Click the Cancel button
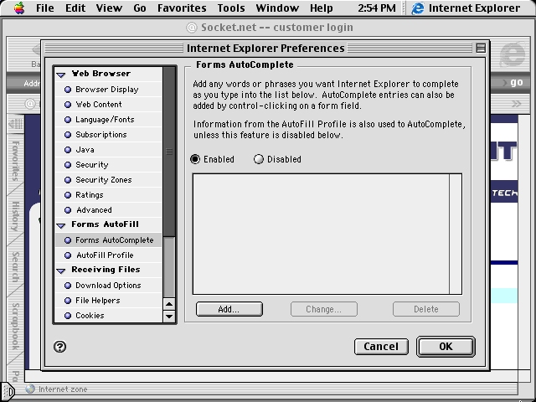536x402 pixels. coord(381,347)
